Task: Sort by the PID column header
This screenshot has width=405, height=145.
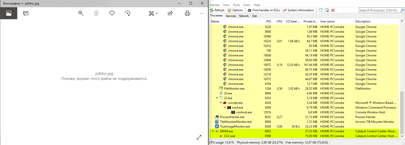Action: click(x=266, y=21)
